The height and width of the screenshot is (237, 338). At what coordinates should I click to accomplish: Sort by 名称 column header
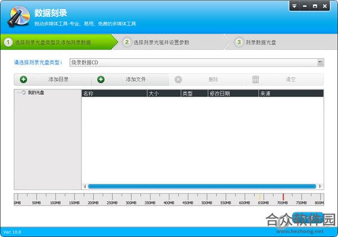pyautogui.click(x=114, y=94)
